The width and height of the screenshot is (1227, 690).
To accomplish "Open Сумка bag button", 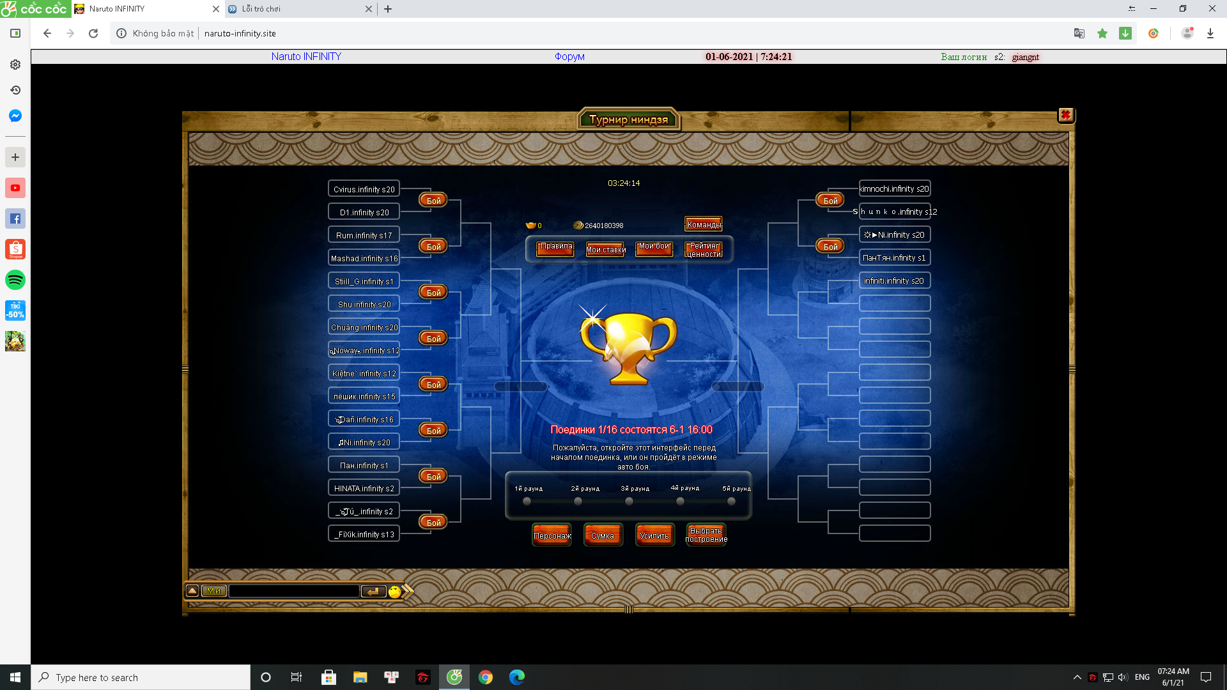I will 603,535.
